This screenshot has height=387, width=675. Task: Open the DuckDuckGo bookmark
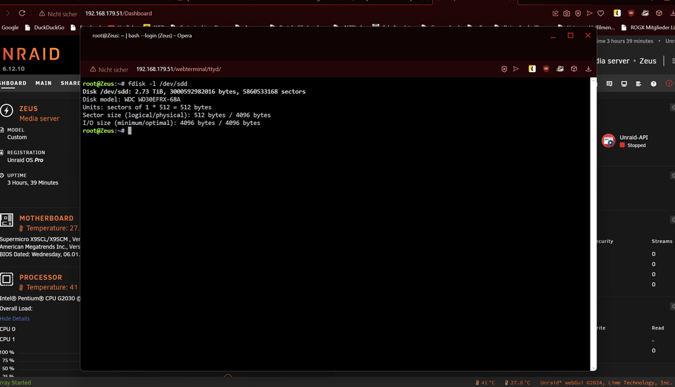pos(45,28)
